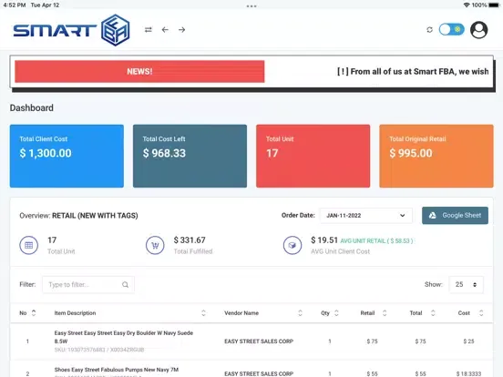The image size is (503, 377).
Task: Open the Total Client Cost card
Action: click(67, 156)
